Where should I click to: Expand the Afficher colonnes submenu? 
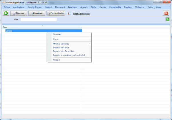coord(61,44)
